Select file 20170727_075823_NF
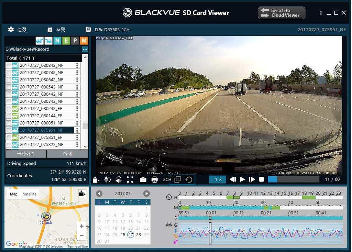352x252 pixels. [42, 145]
